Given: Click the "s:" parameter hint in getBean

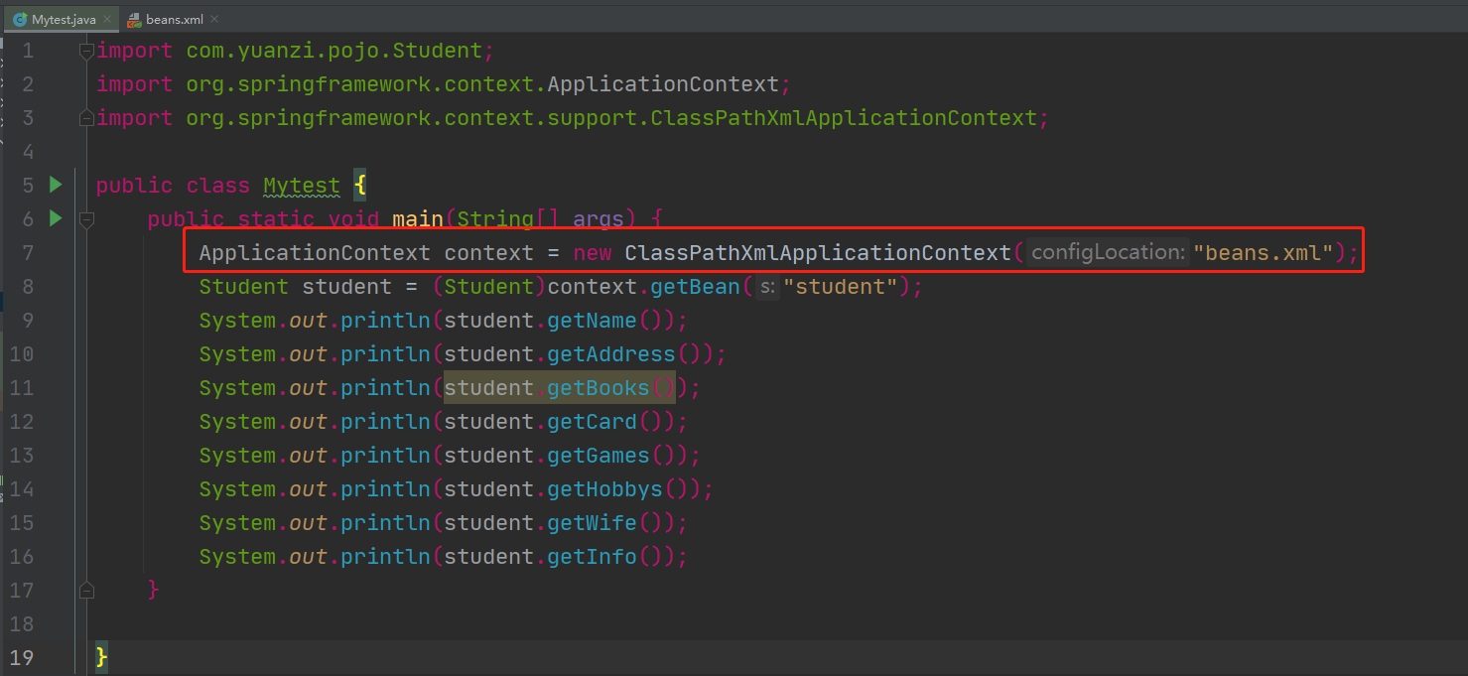Looking at the screenshot, I should [x=766, y=287].
